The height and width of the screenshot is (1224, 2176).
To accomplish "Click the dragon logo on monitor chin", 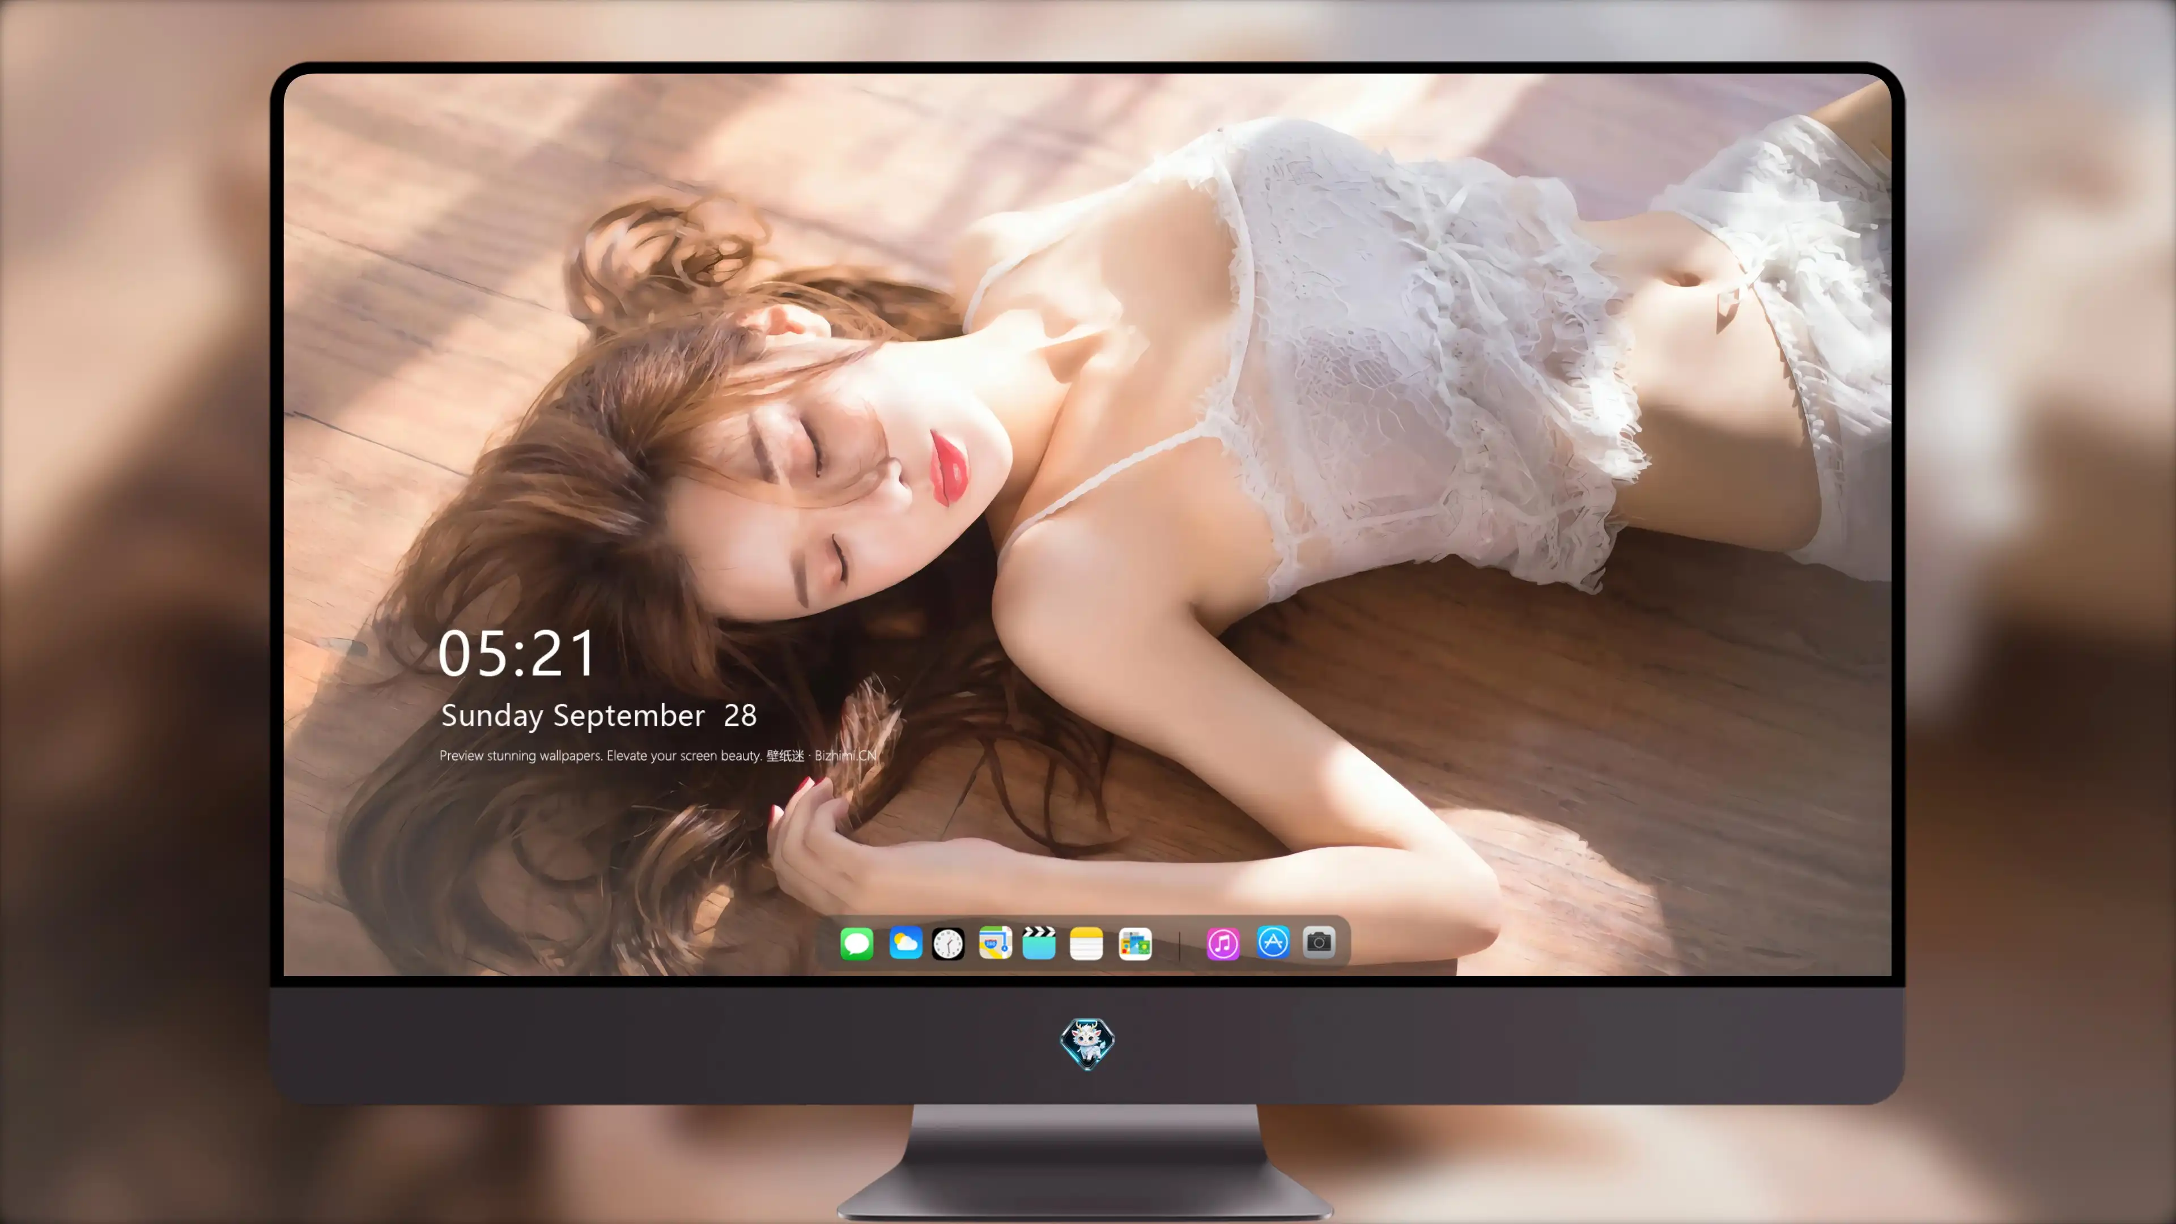I will pyautogui.click(x=1087, y=1044).
